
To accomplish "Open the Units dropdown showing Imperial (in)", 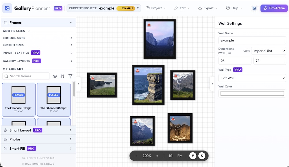I will [268, 50].
